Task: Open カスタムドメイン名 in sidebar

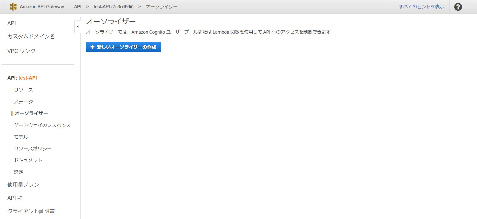Action: [x=31, y=36]
